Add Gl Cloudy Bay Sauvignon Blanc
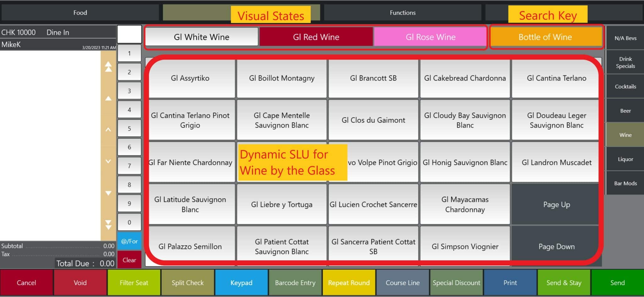 pos(465,120)
